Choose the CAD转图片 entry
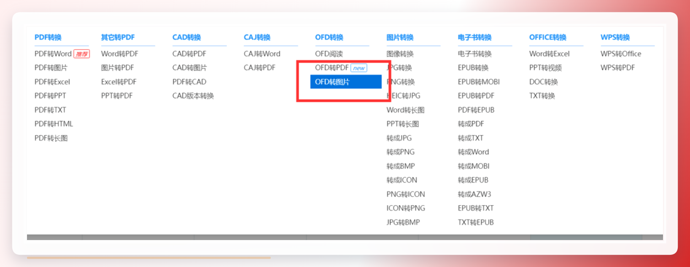Image resolution: width=690 pixels, height=267 pixels. tap(190, 68)
